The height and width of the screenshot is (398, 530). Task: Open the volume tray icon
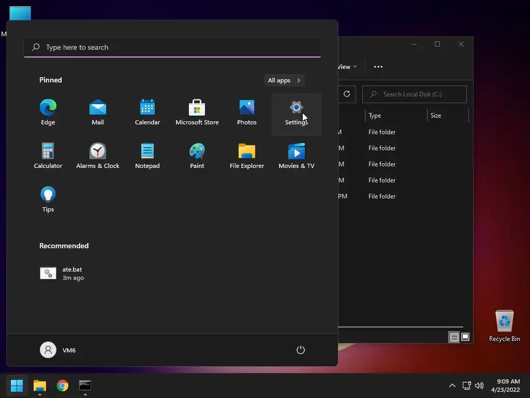point(479,386)
